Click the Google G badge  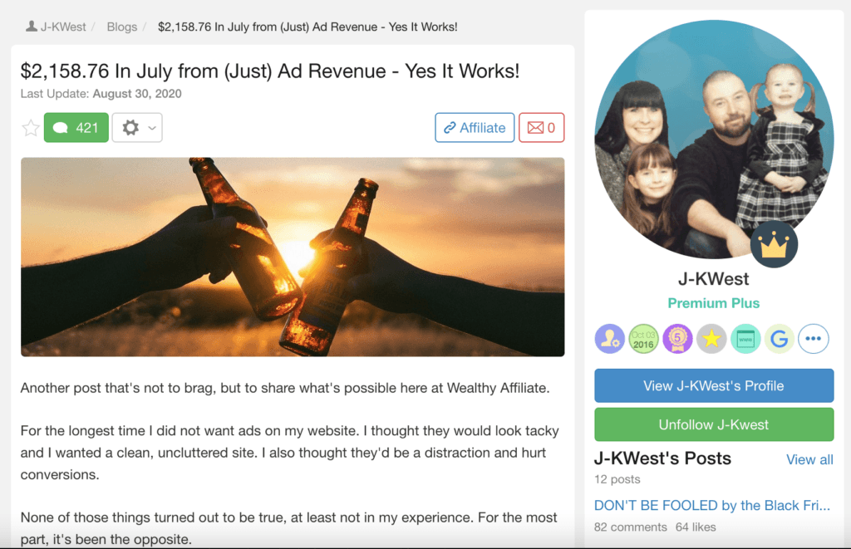click(x=780, y=339)
